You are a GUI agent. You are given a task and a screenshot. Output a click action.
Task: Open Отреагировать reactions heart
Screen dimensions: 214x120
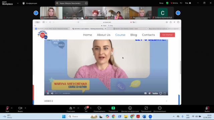[99, 109]
